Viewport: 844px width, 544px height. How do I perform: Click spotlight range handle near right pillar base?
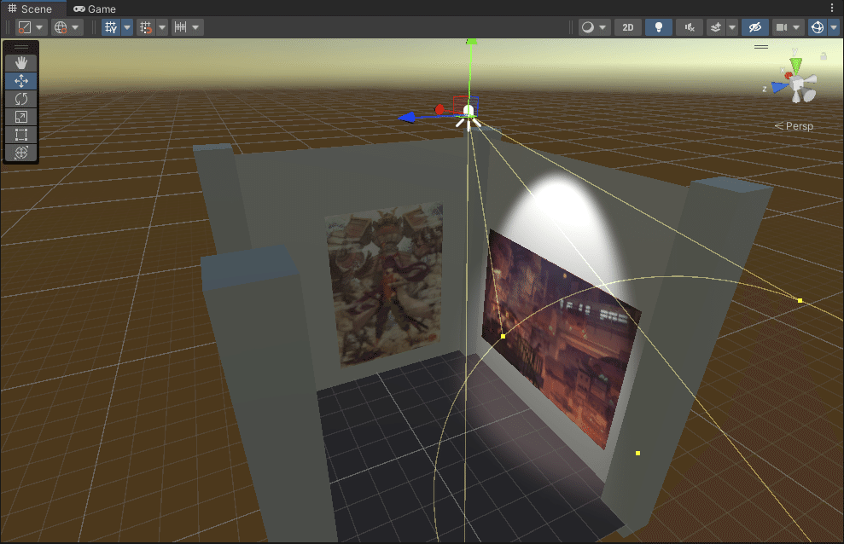pos(637,453)
